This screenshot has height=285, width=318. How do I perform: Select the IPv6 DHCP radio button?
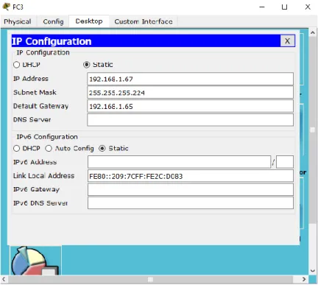[x=16, y=149]
